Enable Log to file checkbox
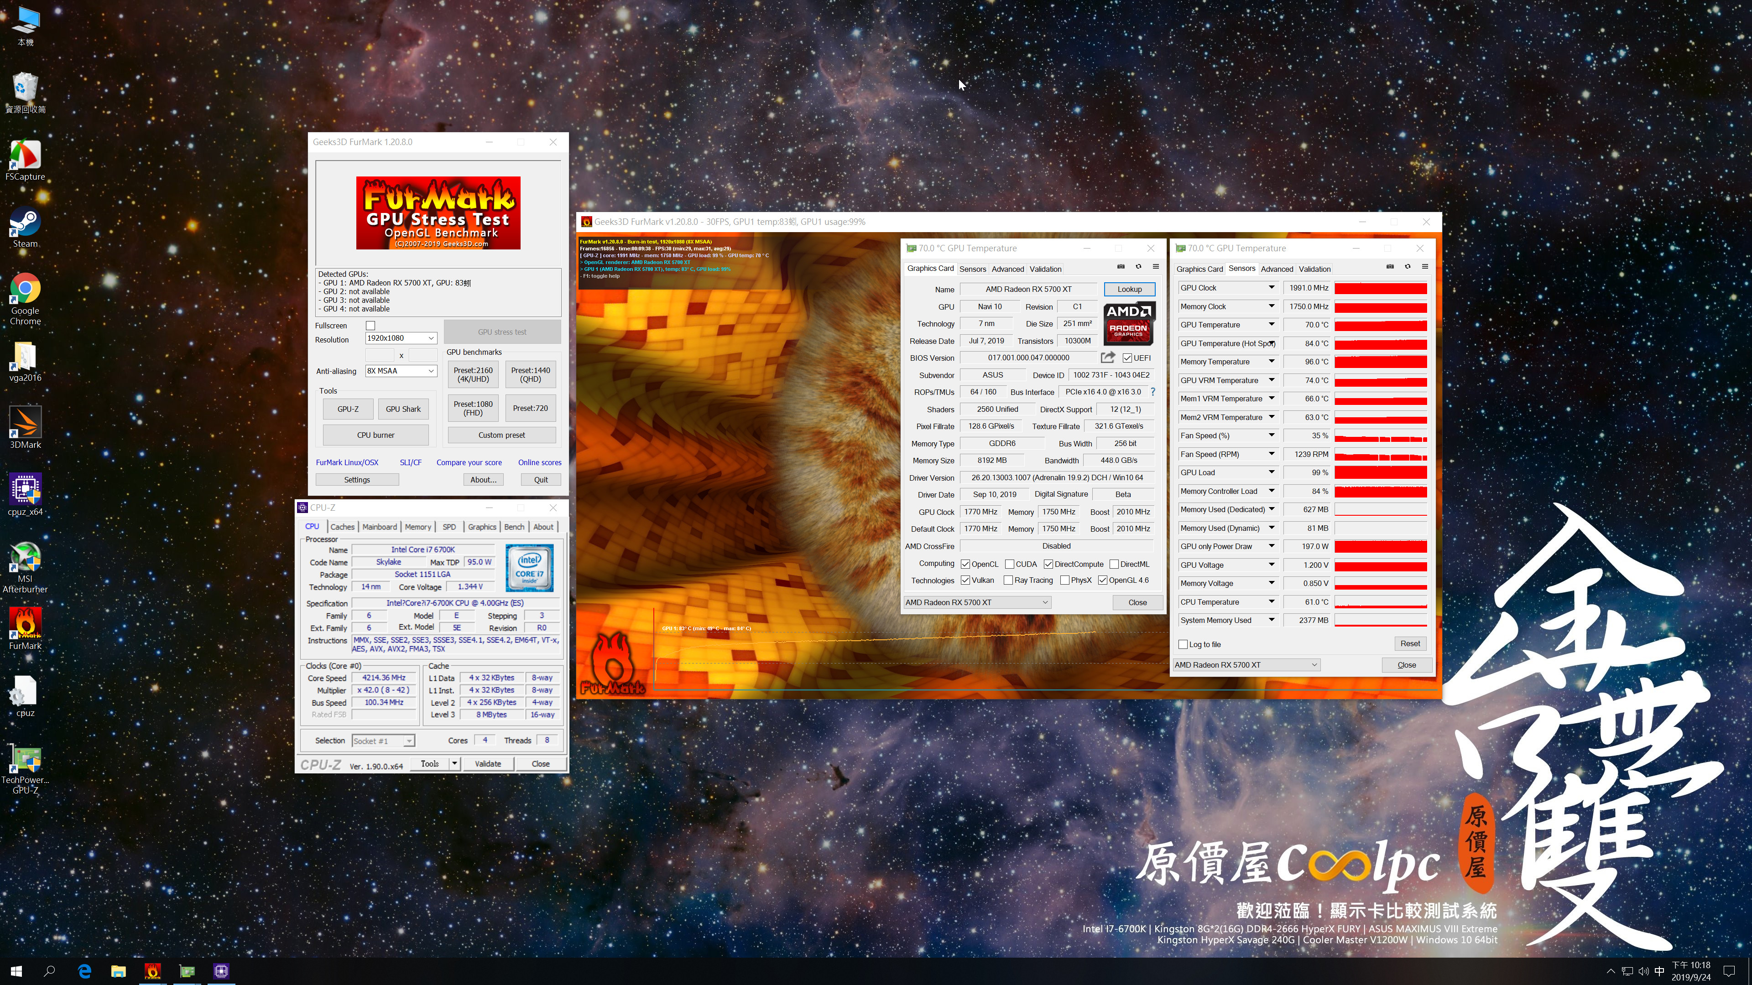The width and height of the screenshot is (1752, 985). pyautogui.click(x=1183, y=644)
